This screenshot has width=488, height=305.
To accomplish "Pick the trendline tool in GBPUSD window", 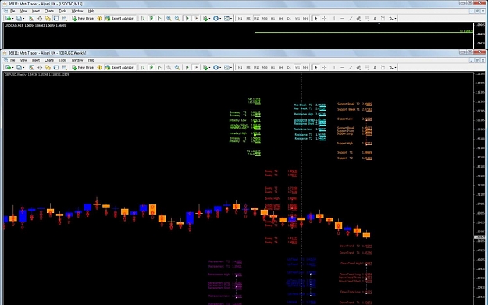I will point(351,67).
